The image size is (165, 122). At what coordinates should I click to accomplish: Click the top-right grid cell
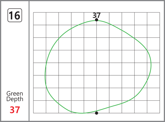pos(153,19)
